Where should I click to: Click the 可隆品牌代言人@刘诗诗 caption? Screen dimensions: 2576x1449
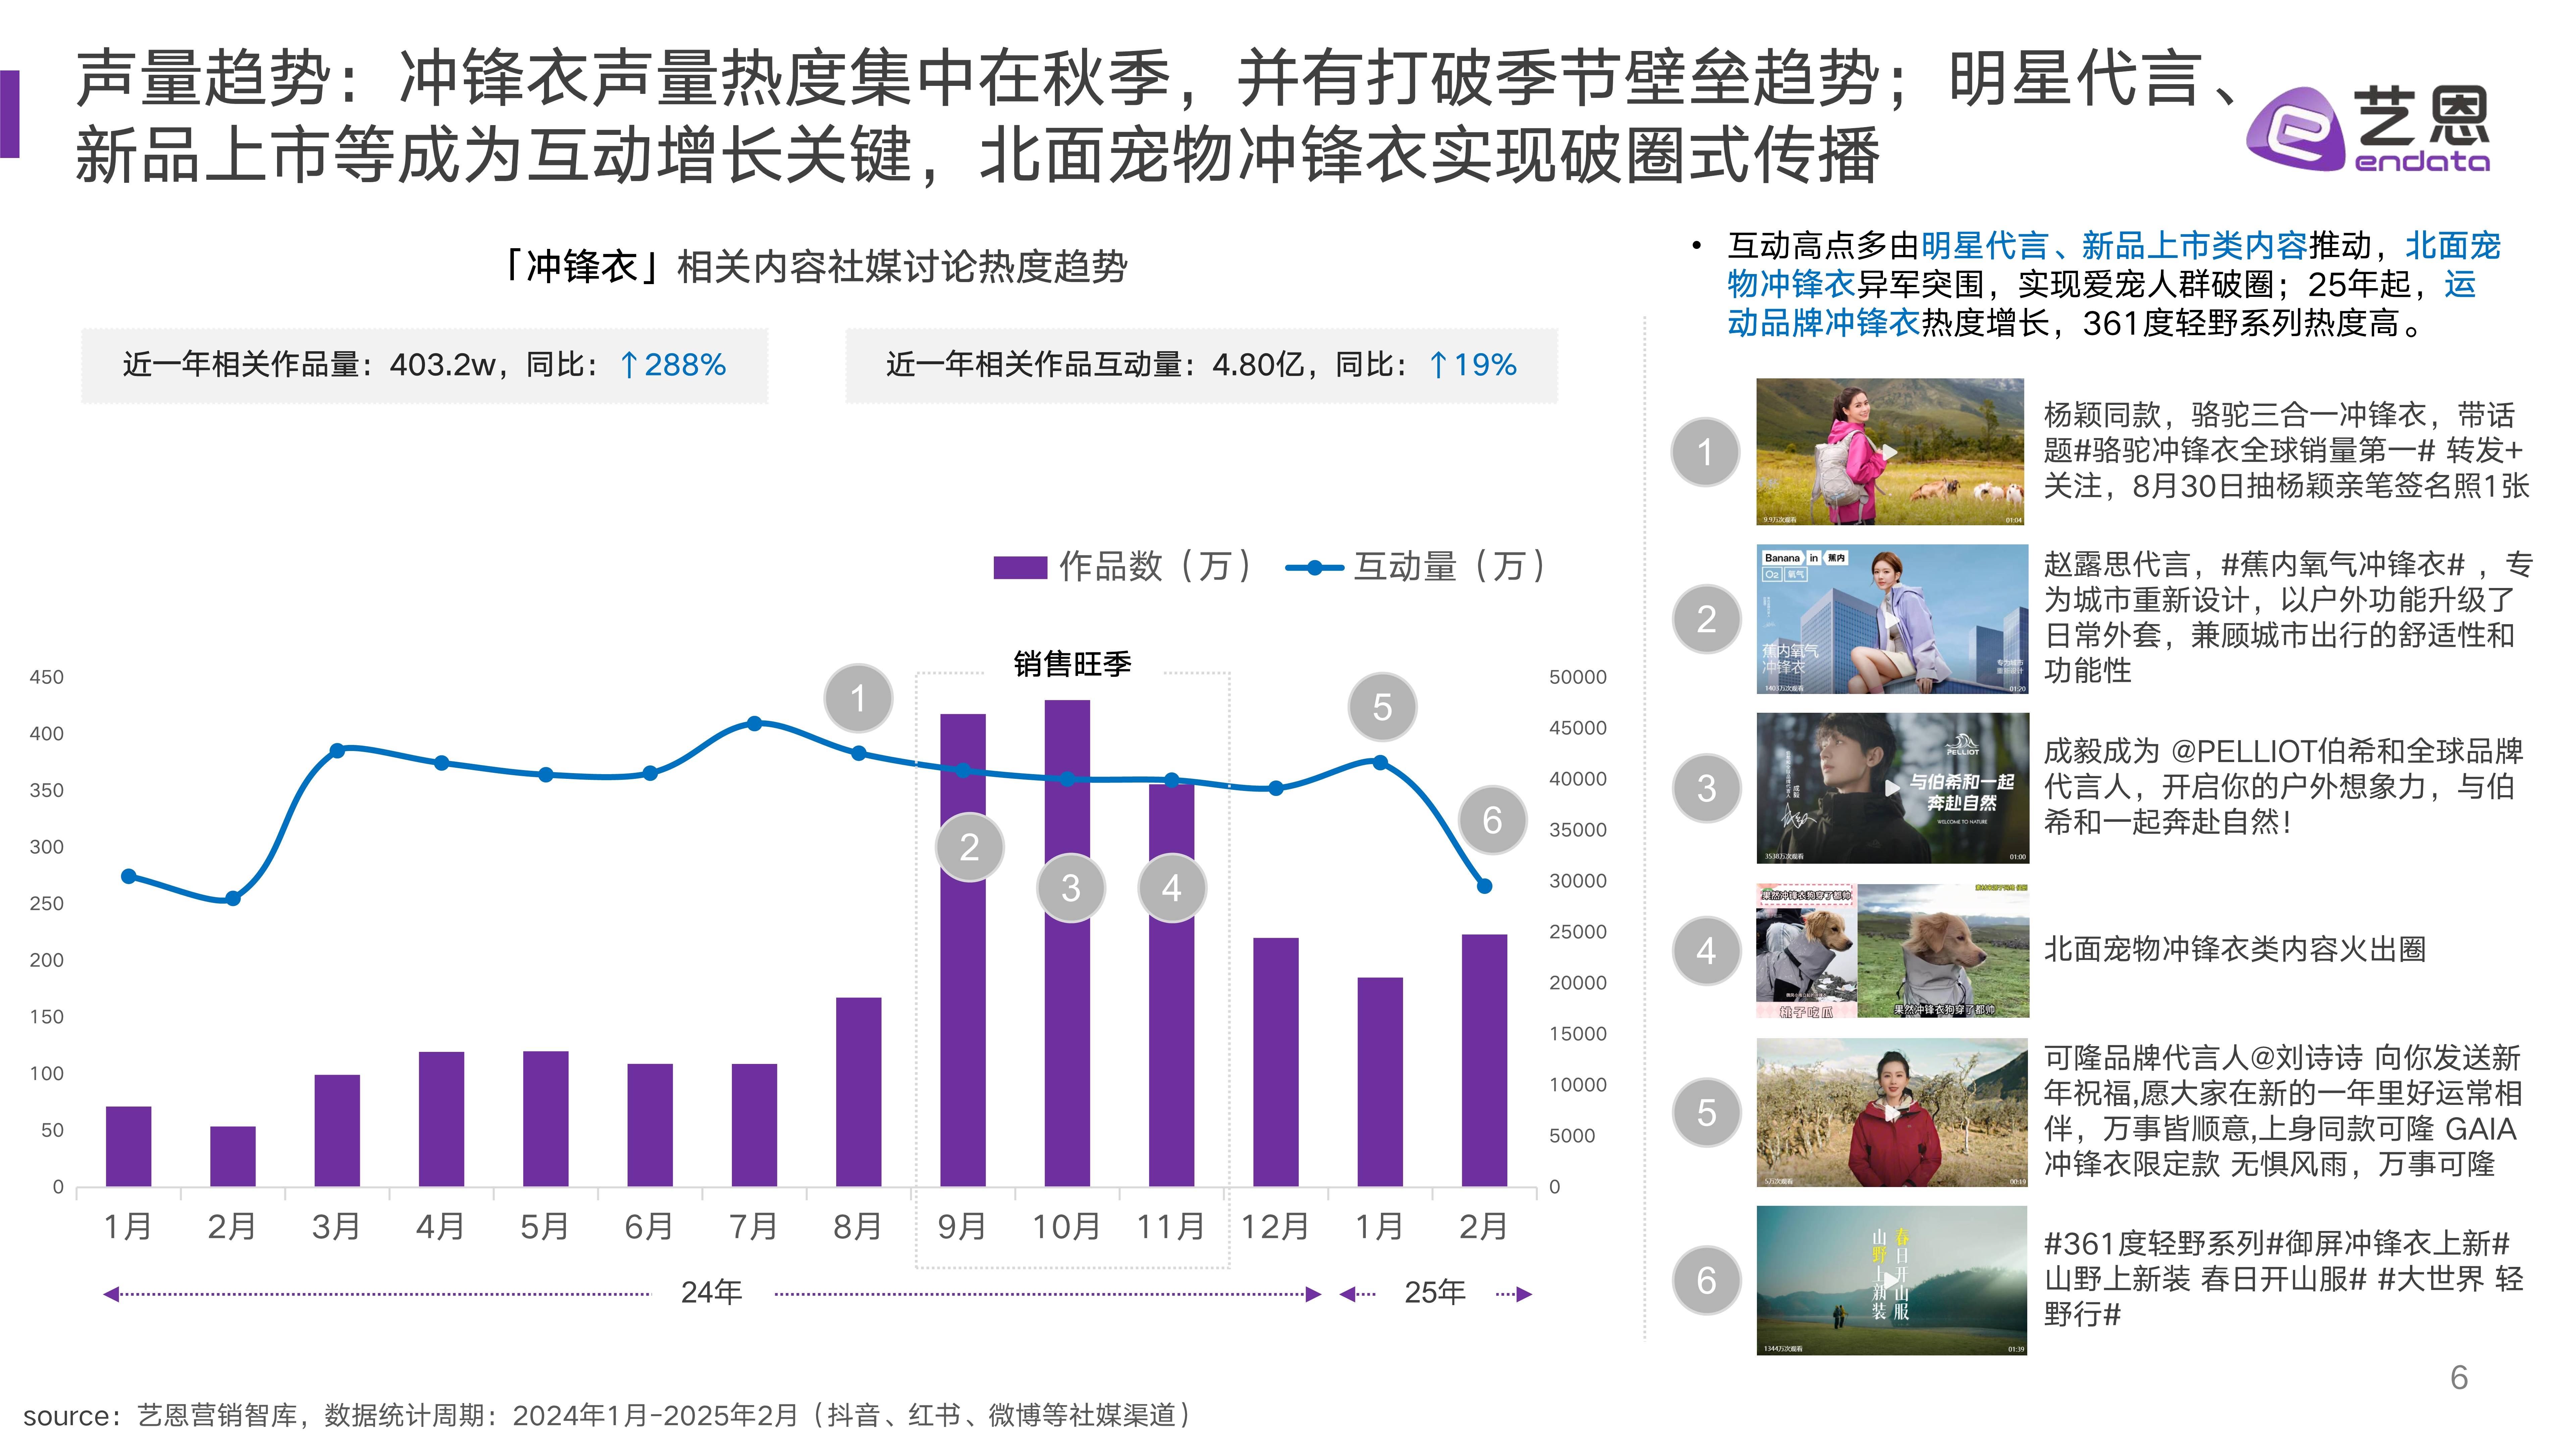point(2283,1111)
